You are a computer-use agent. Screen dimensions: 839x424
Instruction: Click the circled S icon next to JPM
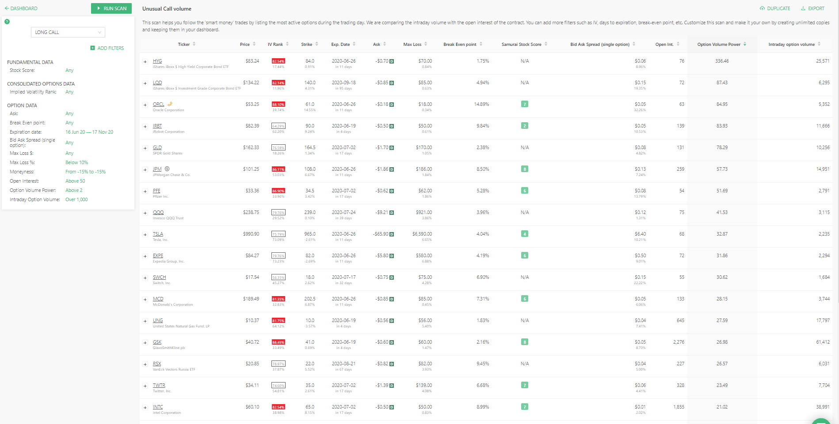click(x=167, y=169)
